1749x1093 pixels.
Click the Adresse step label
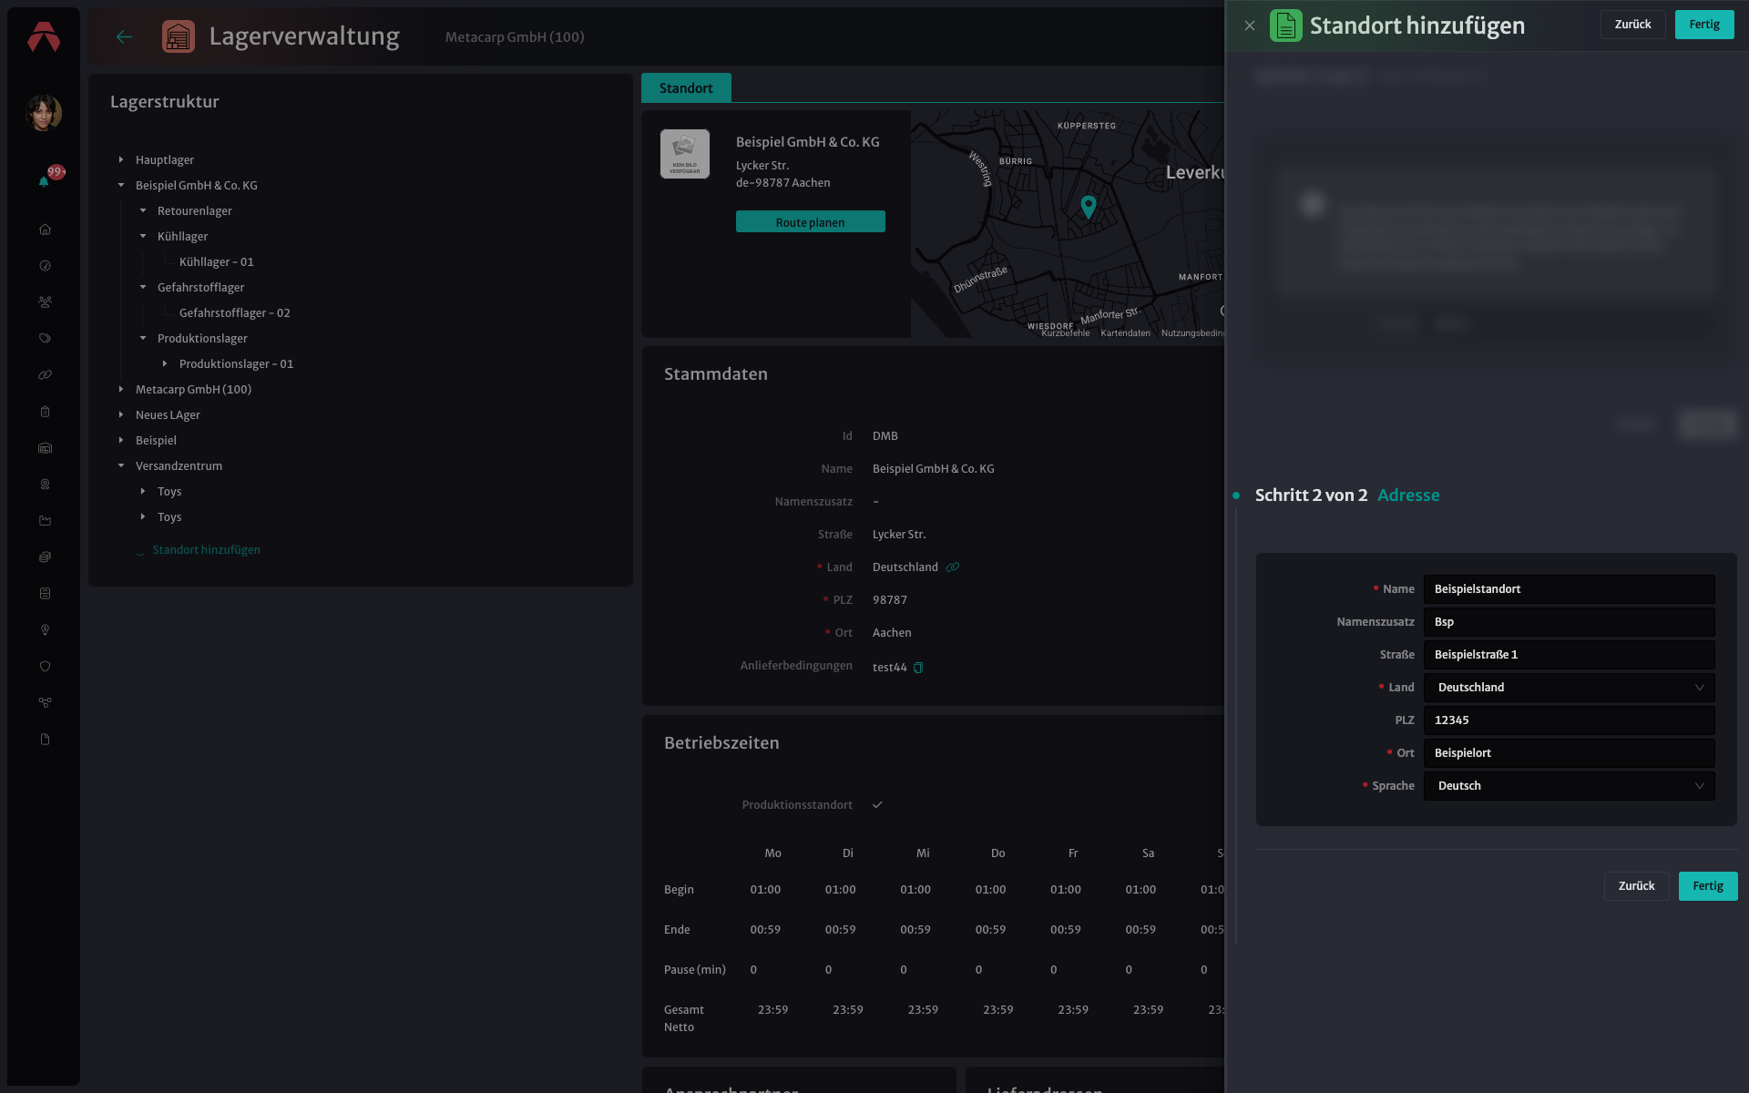1408,495
